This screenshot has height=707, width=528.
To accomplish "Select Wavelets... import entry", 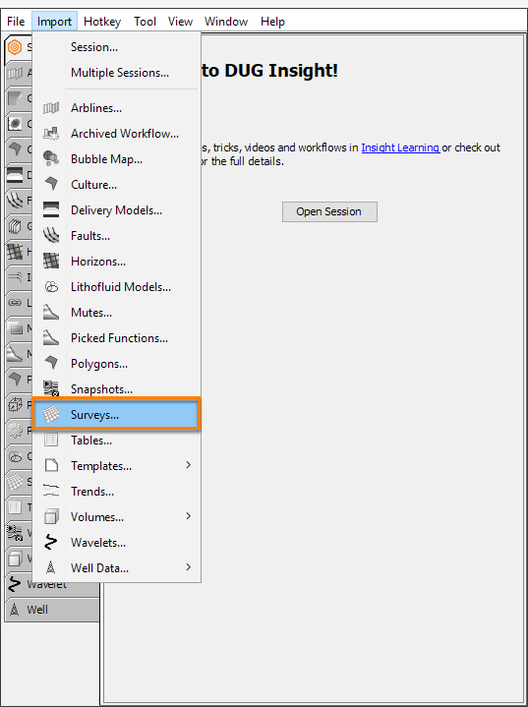I will (98, 543).
